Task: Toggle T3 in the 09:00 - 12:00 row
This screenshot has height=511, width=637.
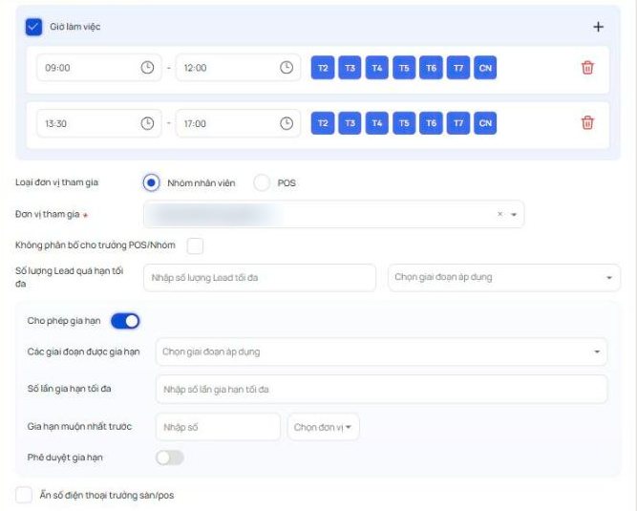Action: [350, 68]
